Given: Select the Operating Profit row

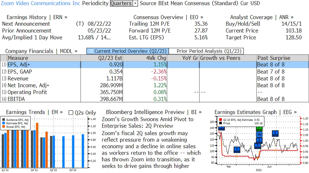Looking at the screenshot, I should tap(154, 92).
